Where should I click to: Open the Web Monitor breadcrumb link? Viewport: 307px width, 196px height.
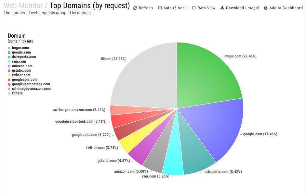(x=23, y=6)
